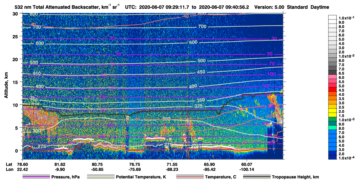Viewport: 357px width, 183px height.
Task: Click longitude value '-88.23'
Action: point(172,169)
